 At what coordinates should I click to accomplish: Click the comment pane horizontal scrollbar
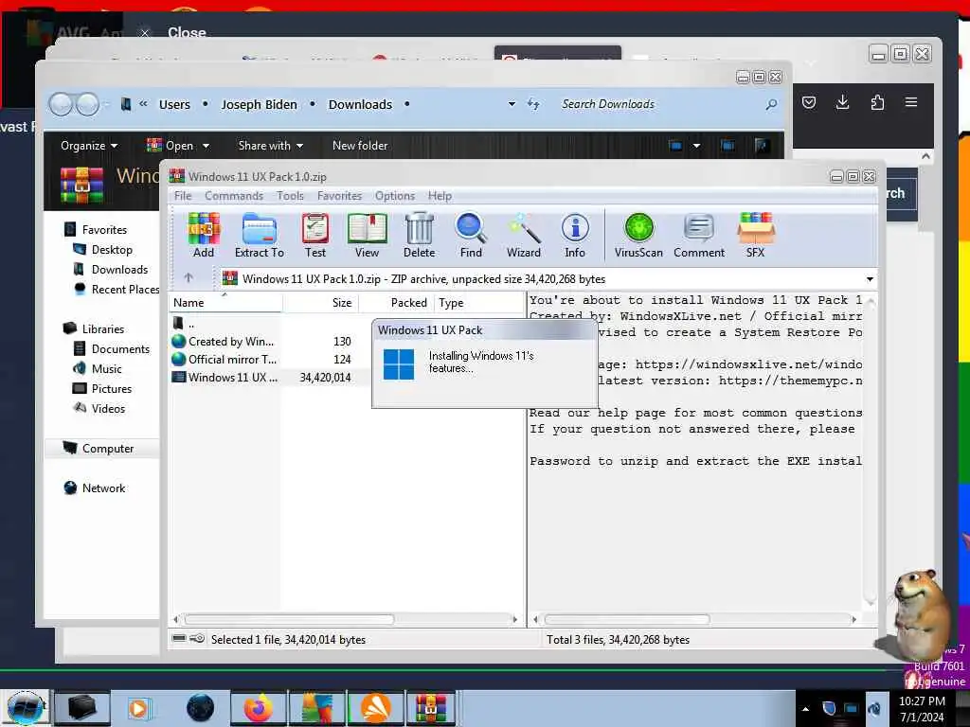click(627, 619)
